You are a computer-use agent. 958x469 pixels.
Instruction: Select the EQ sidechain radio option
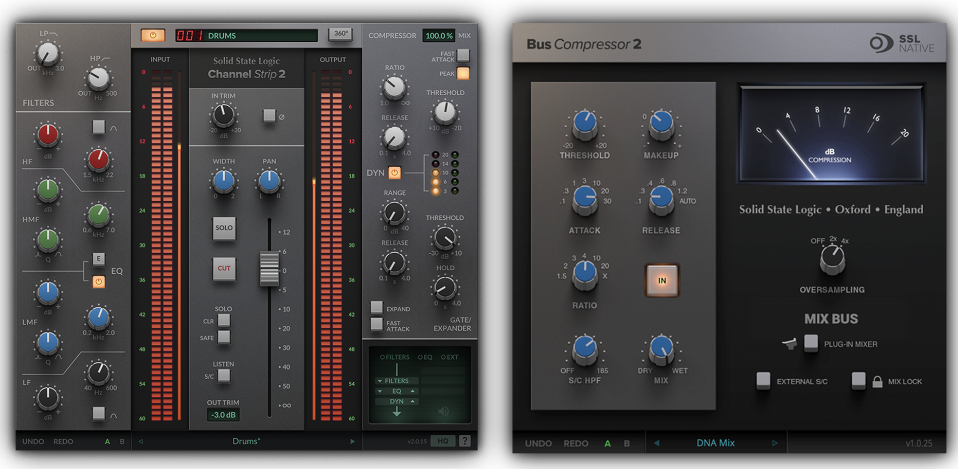pos(425,357)
